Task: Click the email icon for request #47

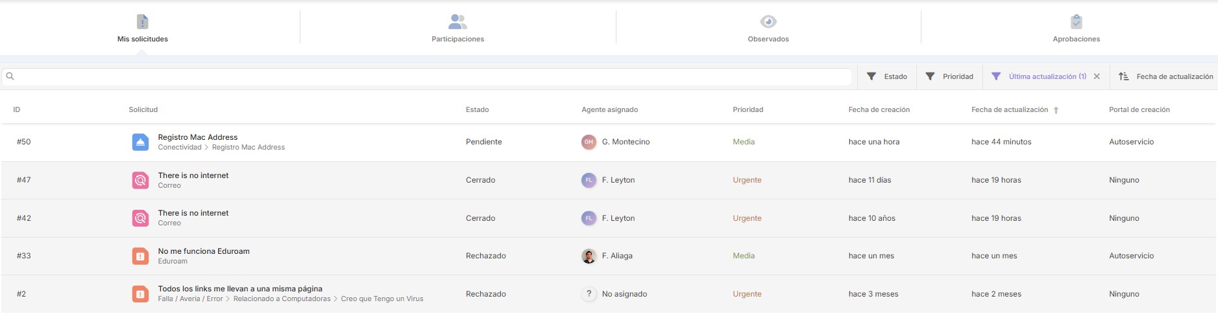Action: [x=140, y=180]
